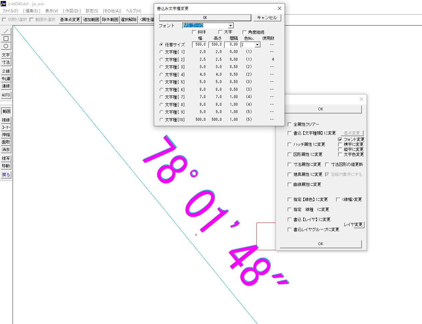Click the 選択解除 button
Screen dimensions: 422x324
click(x=129, y=20)
